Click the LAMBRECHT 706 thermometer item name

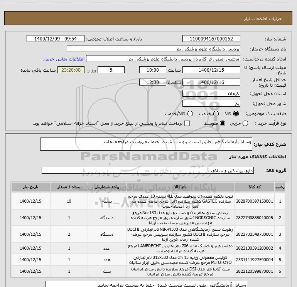click(181, 248)
